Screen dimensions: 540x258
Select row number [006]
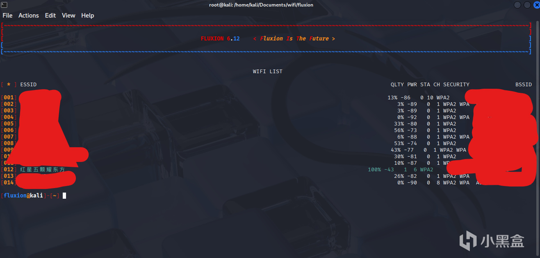[9, 130]
